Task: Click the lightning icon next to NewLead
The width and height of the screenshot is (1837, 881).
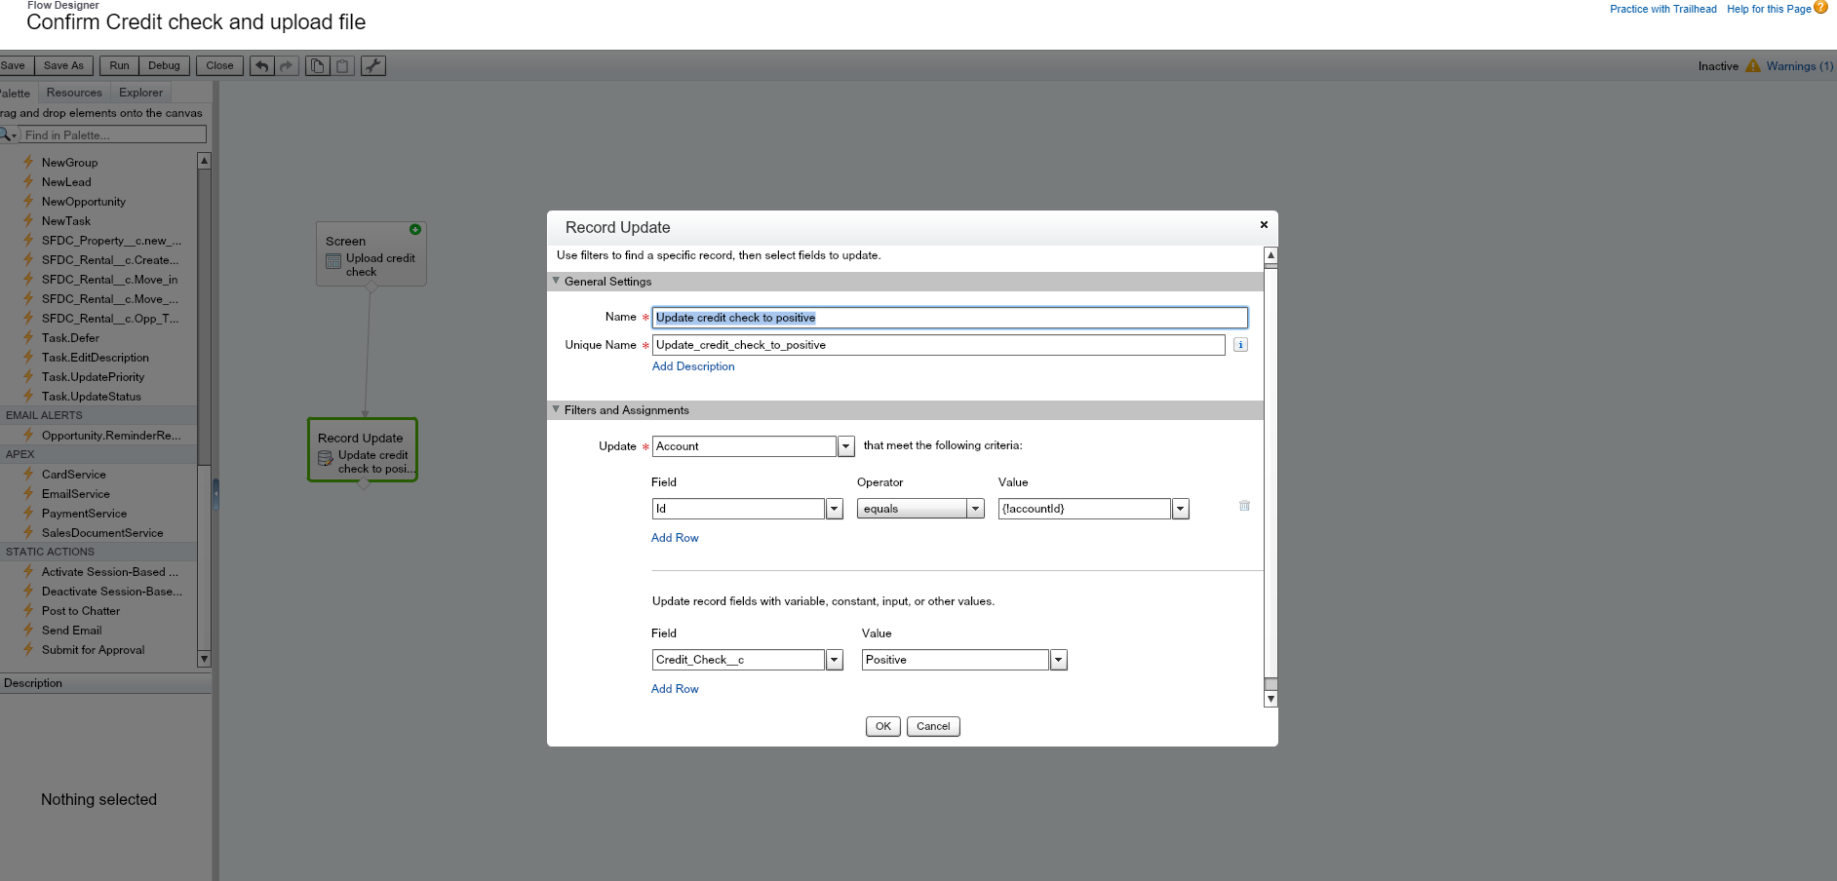Action: click(x=28, y=181)
